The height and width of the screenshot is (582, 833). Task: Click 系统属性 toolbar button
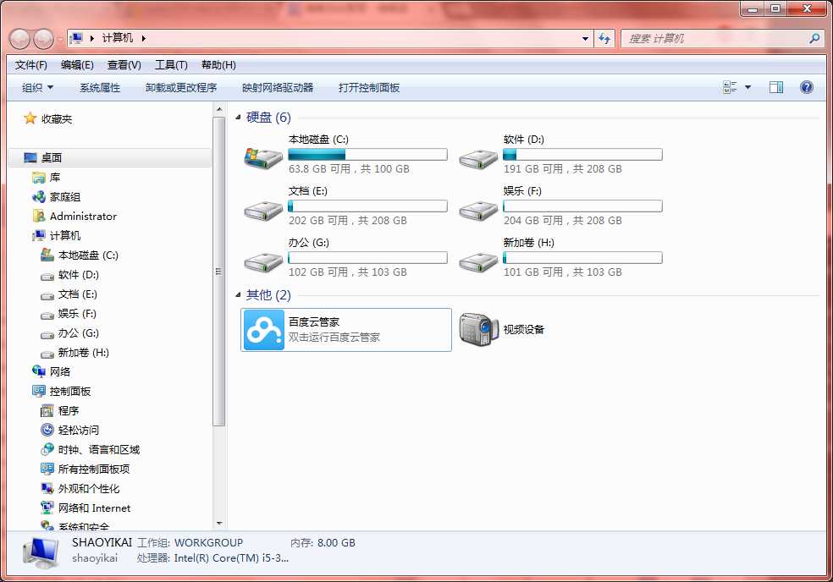pyautogui.click(x=100, y=88)
